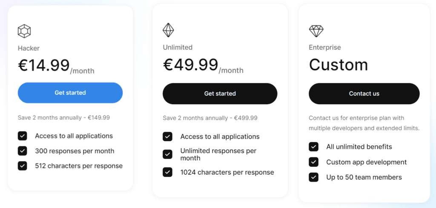Toggle Unlimited's Access to all applications checkbox
This screenshot has width=436, height=208.
point(167,137)
